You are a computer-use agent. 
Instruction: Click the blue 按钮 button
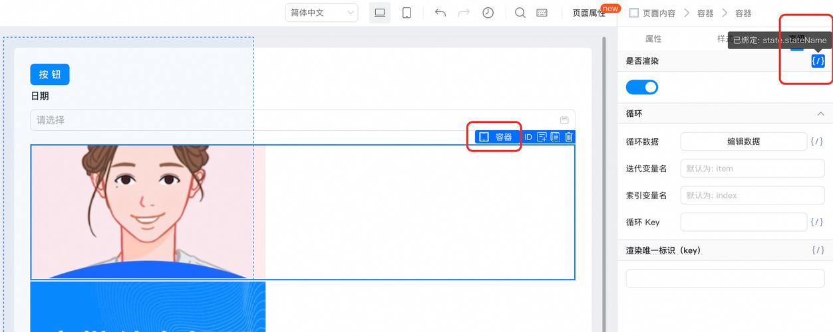pyautogui.click(x=50, y=74)
